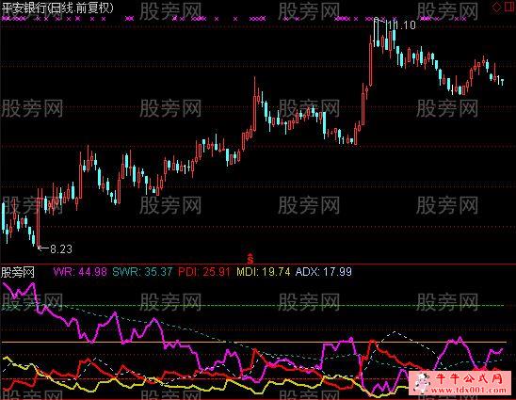The height and width of the screenshot is (400, 516).
Task: Open the www.tdx001.com link
Action: coord(469,391)
